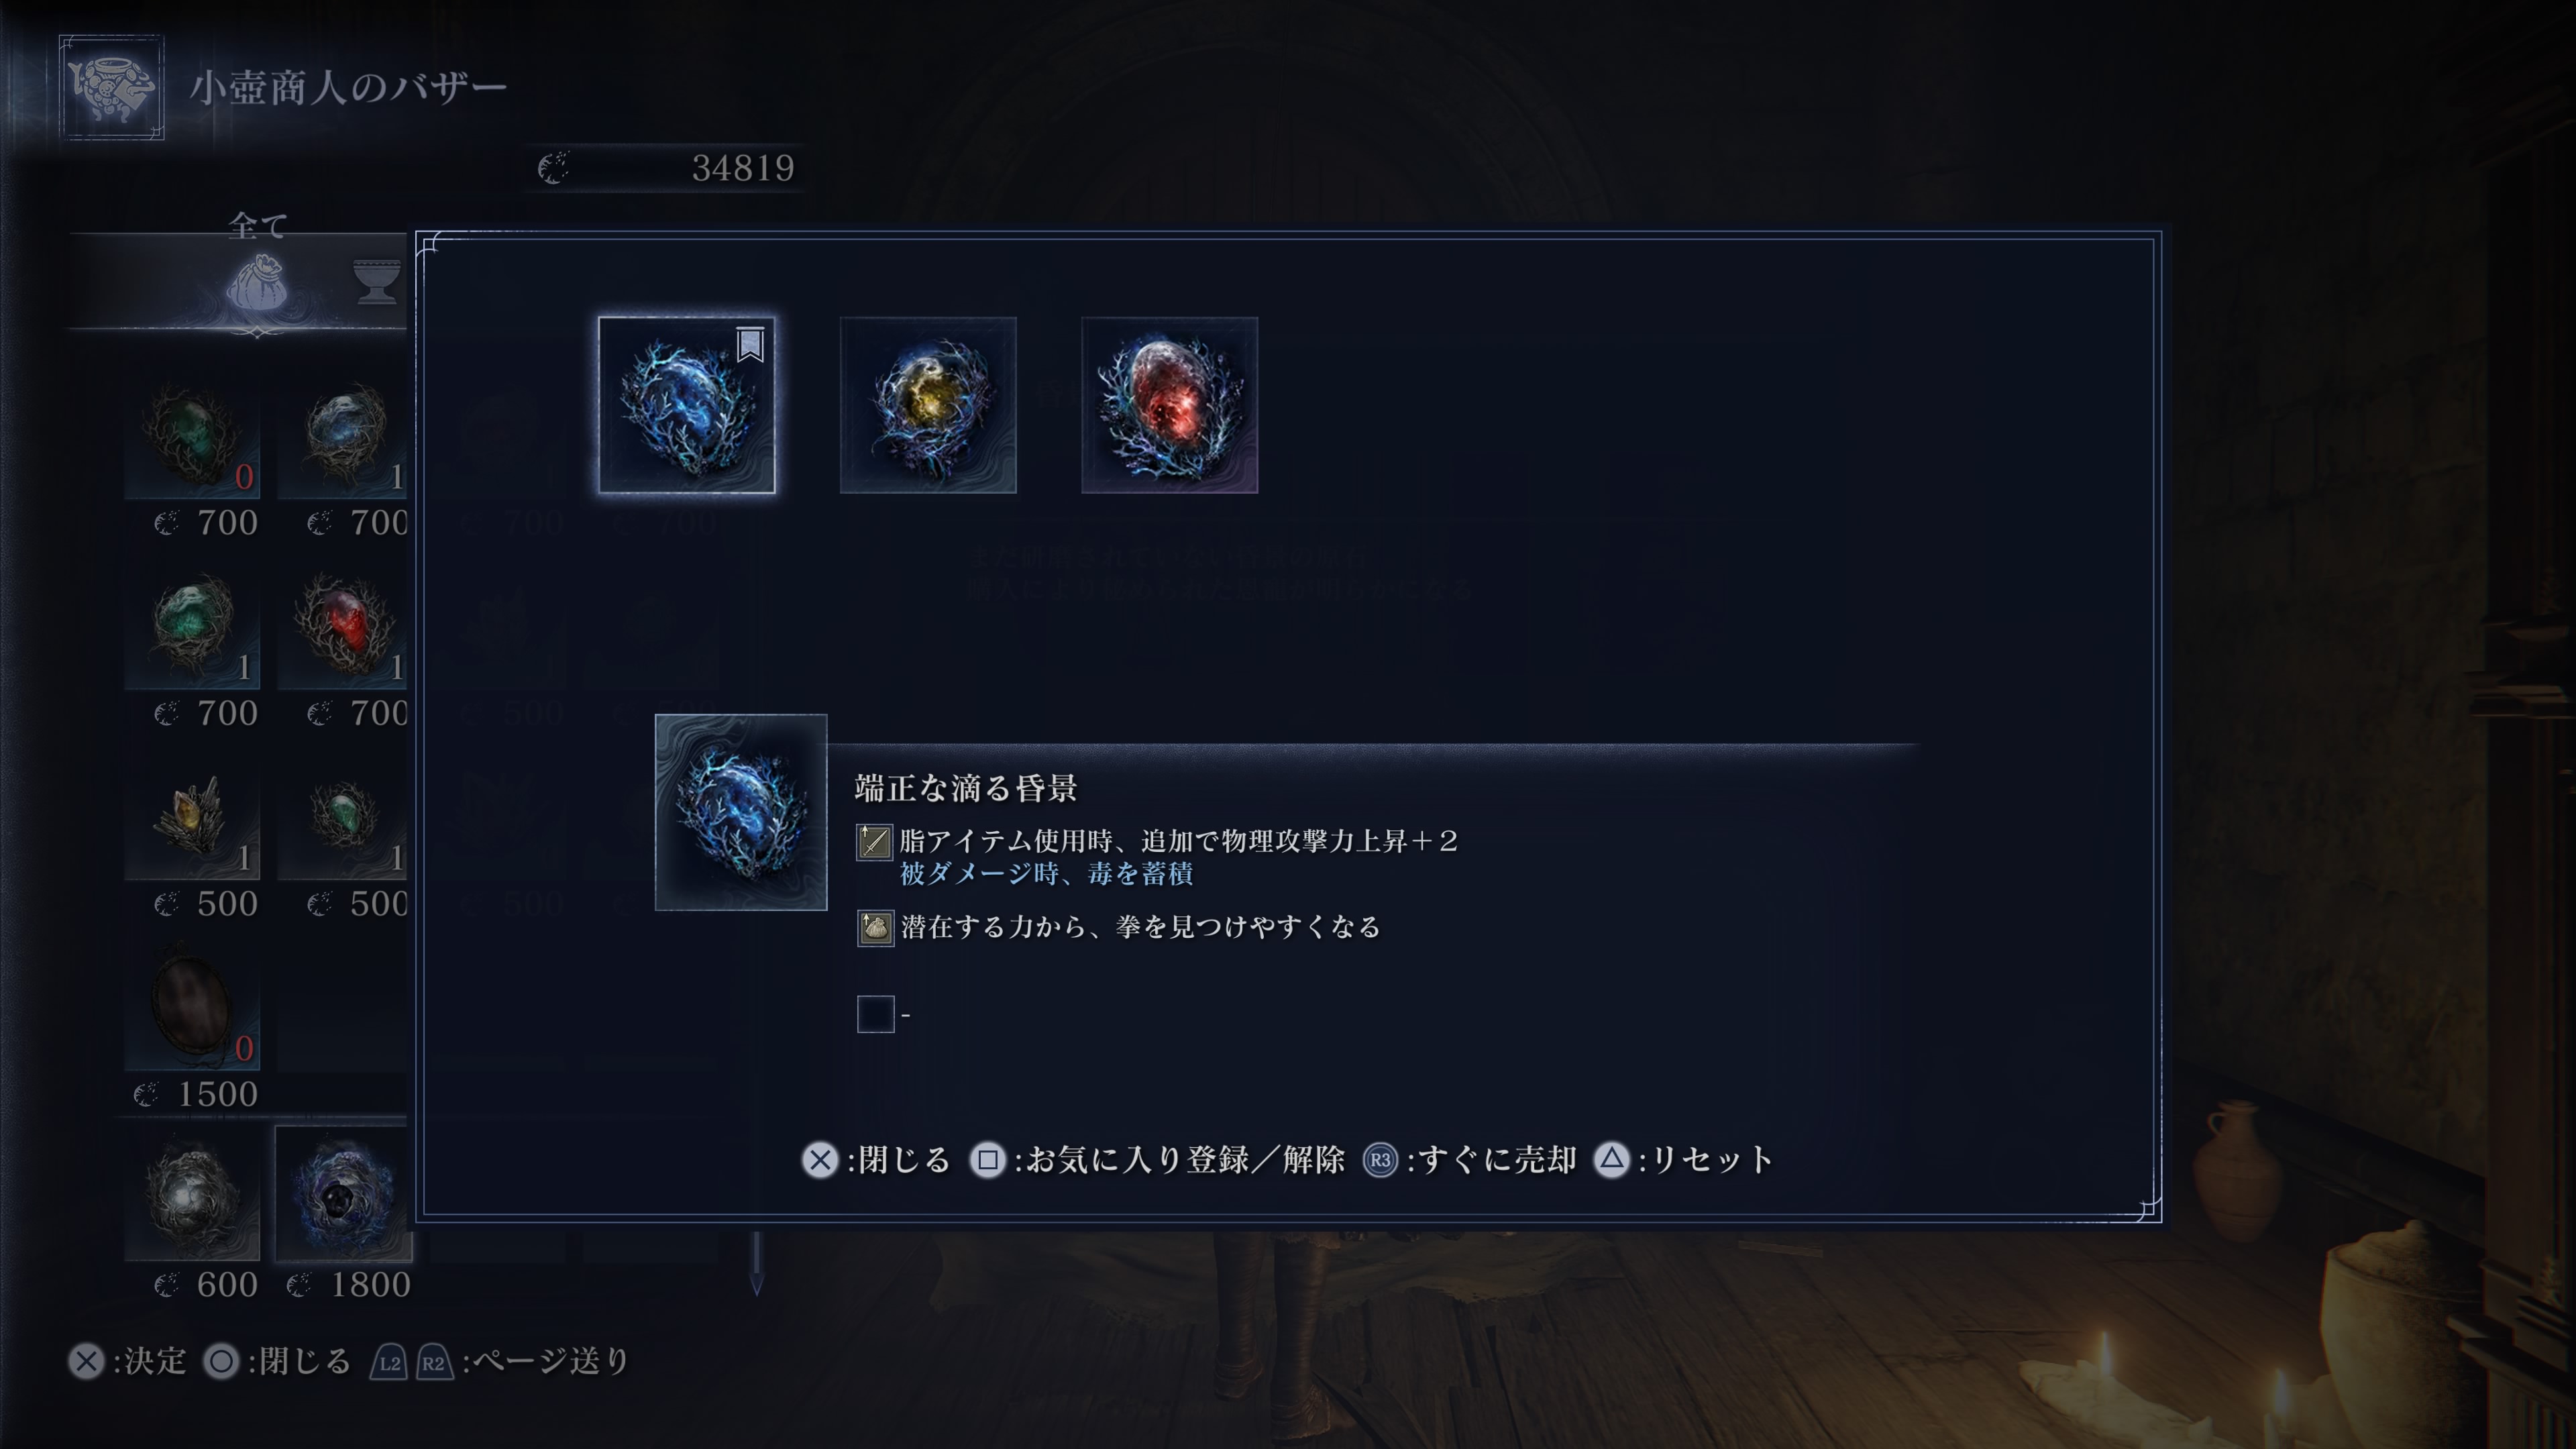Select the blue relic in the popup
Screen dimensions: 2576x1449
(x=686, y=405)
